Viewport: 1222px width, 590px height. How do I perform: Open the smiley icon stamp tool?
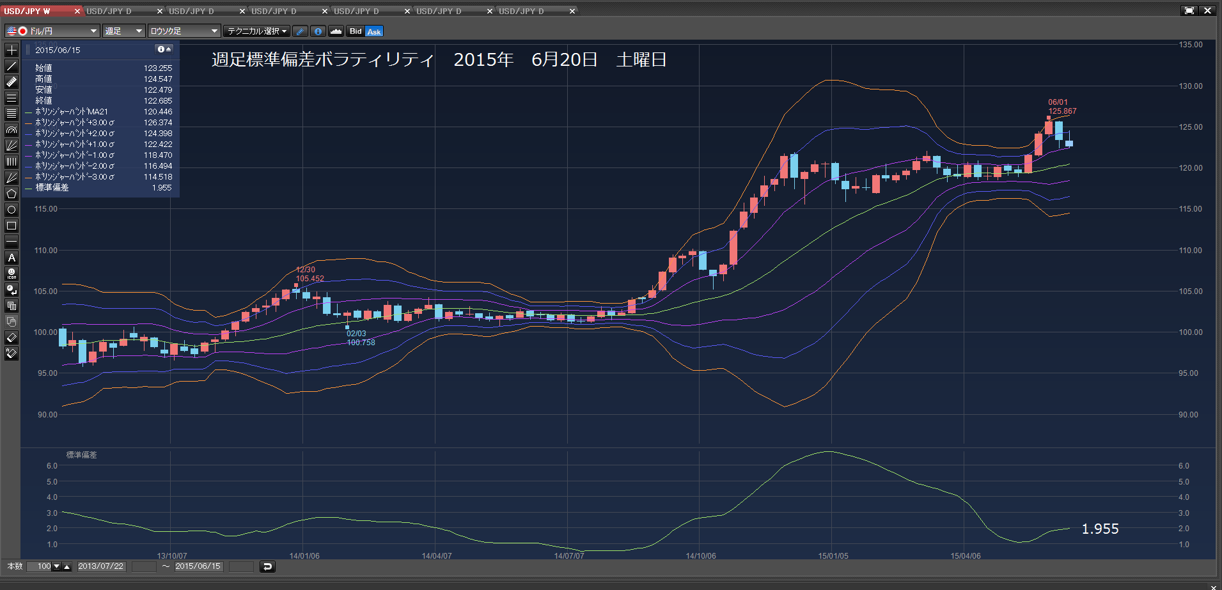12,274
